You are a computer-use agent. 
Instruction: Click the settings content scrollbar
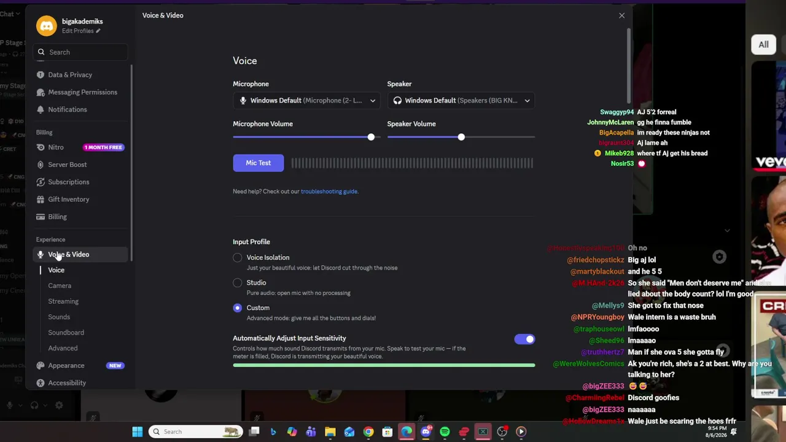point(628,66)
